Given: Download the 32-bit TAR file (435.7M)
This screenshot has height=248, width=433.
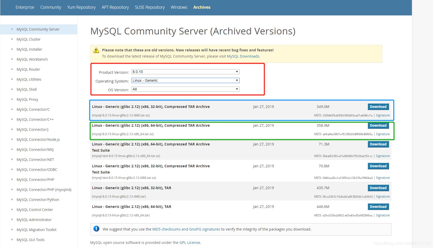Looking at the screenshot, I should 378,188.
